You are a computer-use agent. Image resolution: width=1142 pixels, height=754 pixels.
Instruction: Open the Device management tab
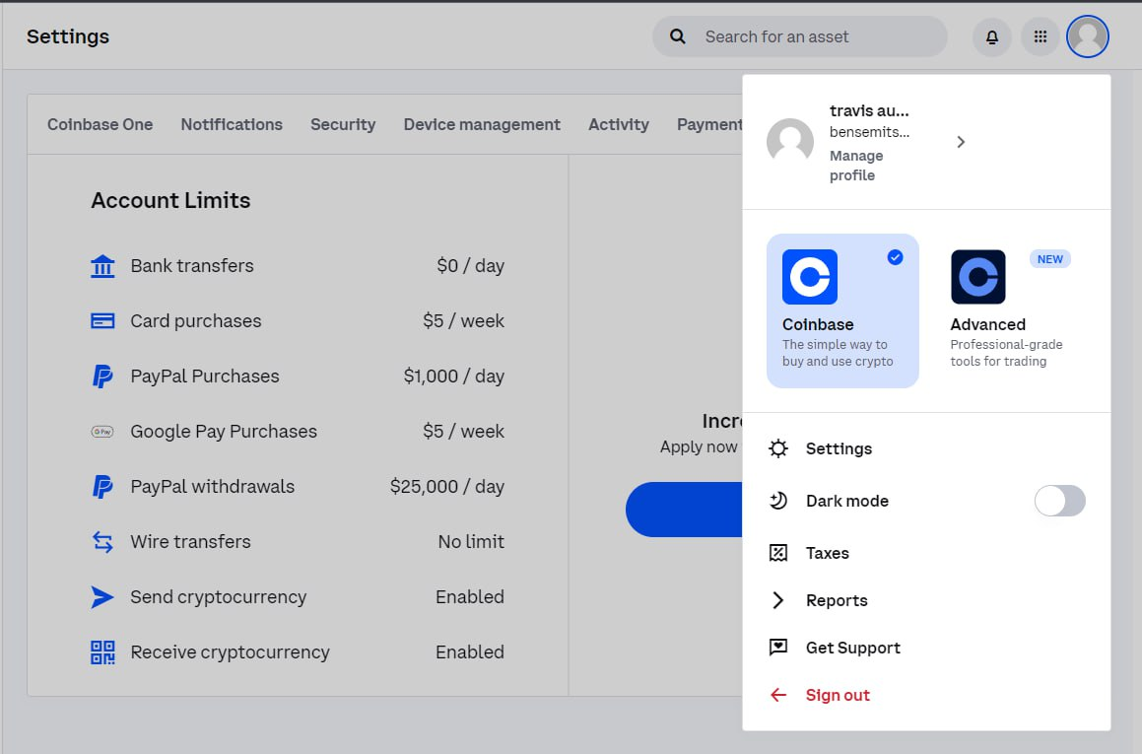(482, 124)
